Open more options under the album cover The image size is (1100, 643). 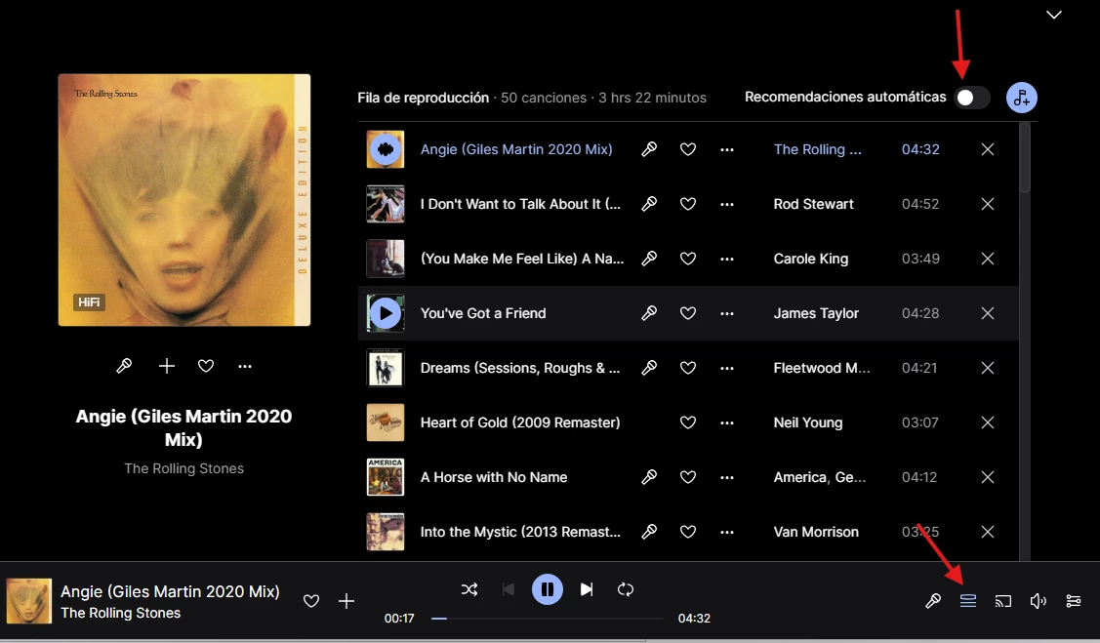[244, 366]
